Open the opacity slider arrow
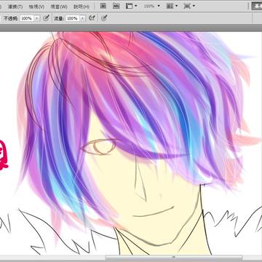The height and width of the screenshot is (262, 262). [x=36, y=18]
